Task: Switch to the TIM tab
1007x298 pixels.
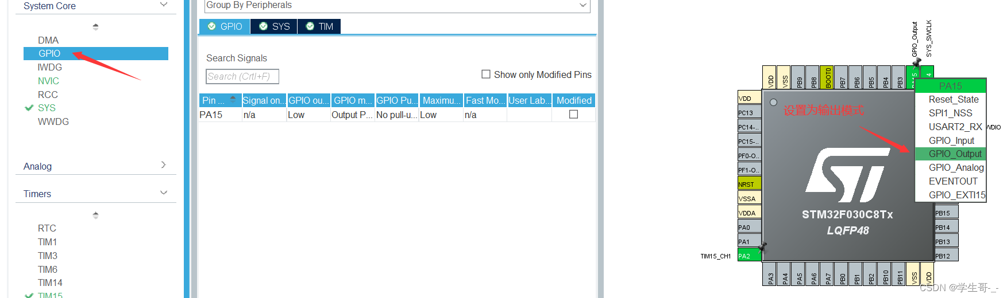Action: click(319, 26)
